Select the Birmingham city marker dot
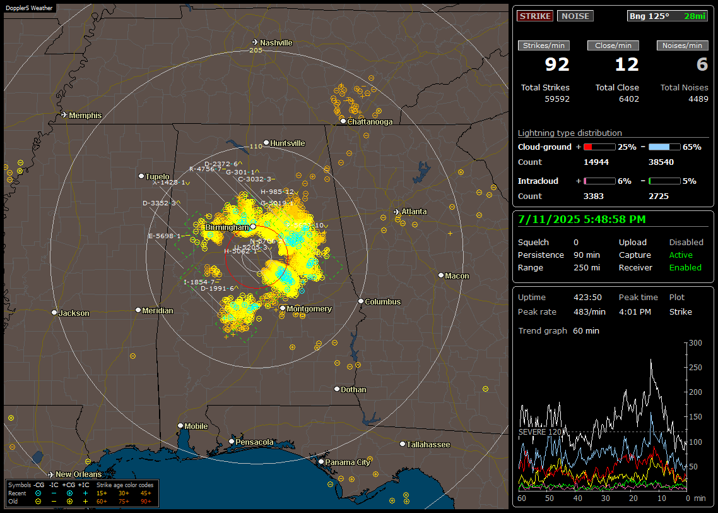The height and width of the screenshot is (513, 718). (x=253, y=226)
